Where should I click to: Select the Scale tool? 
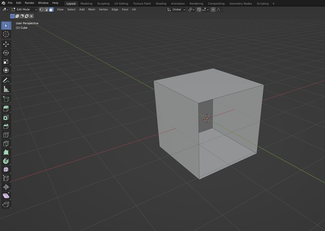tap(6, 62)
